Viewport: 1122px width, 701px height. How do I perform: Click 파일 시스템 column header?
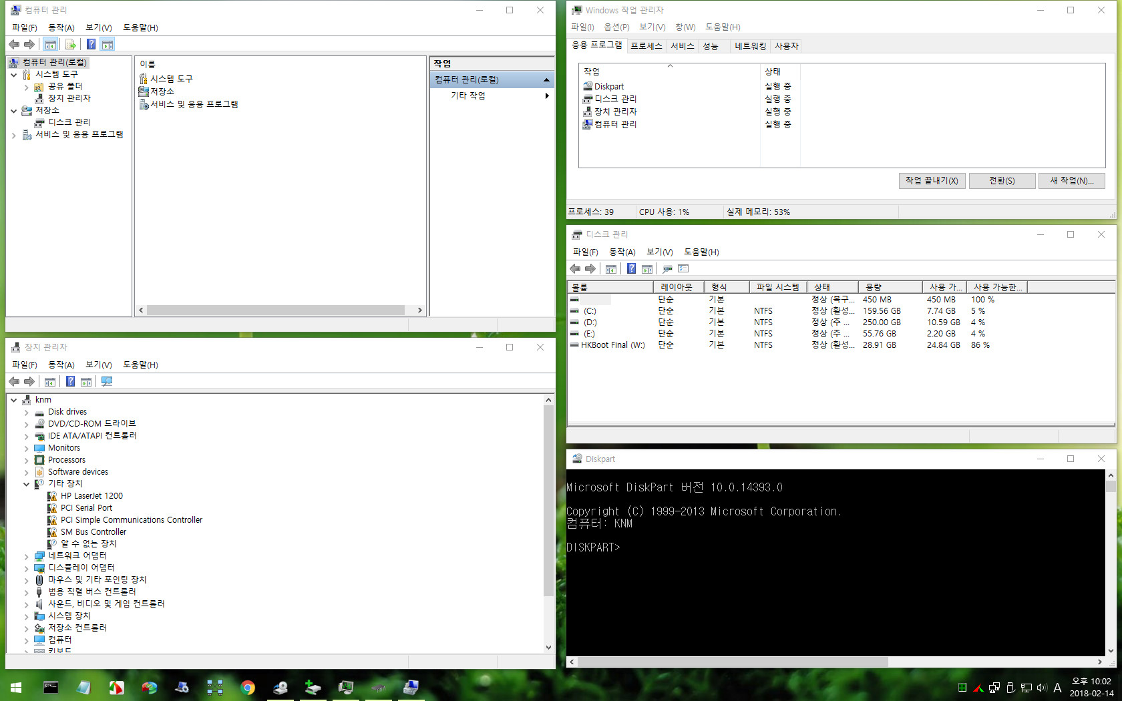pos(777,287)
